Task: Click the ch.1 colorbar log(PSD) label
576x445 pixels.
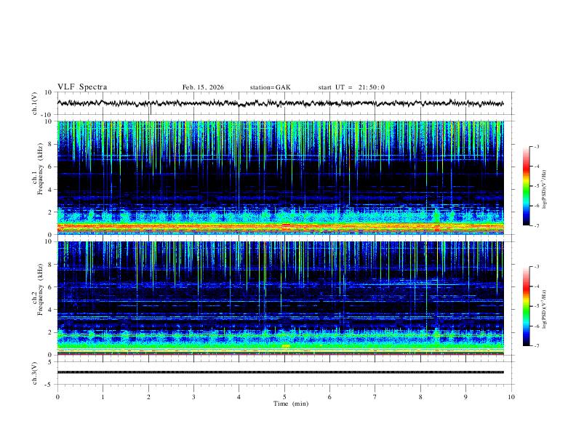Action: pos(544,190)
